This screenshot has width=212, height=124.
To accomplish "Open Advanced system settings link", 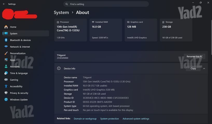I will click(x=136, y=119).
